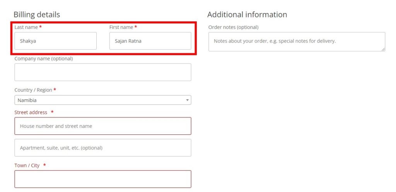Click the Town / City label
Viewport: 396px width, 192px height.
click(x=27, y=165)
